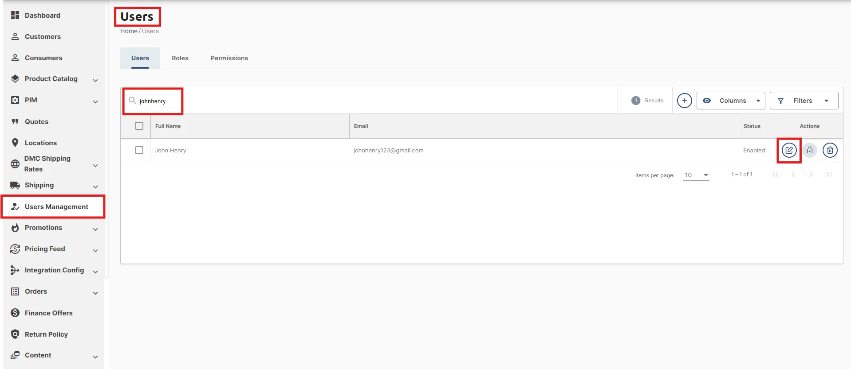The image size is (851, 369).
Task: Delete the John Henry user
Action: 830,151
